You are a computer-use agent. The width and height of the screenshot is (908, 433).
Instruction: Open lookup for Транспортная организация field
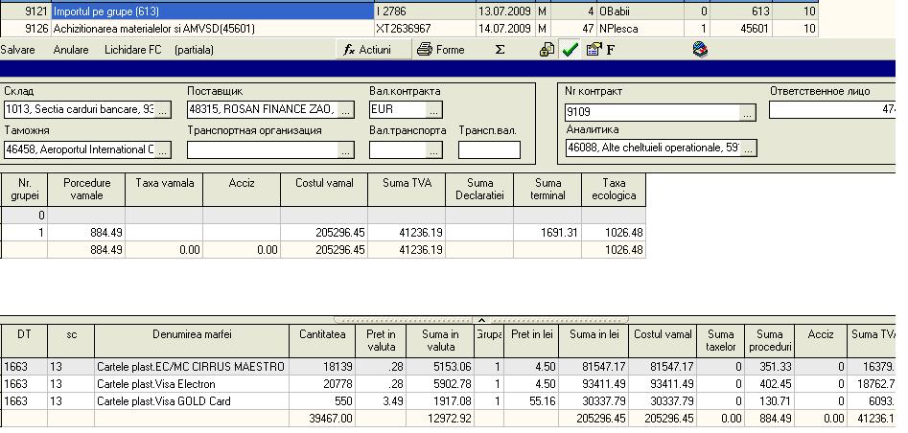pyautogui.click(x=346, y=150)
